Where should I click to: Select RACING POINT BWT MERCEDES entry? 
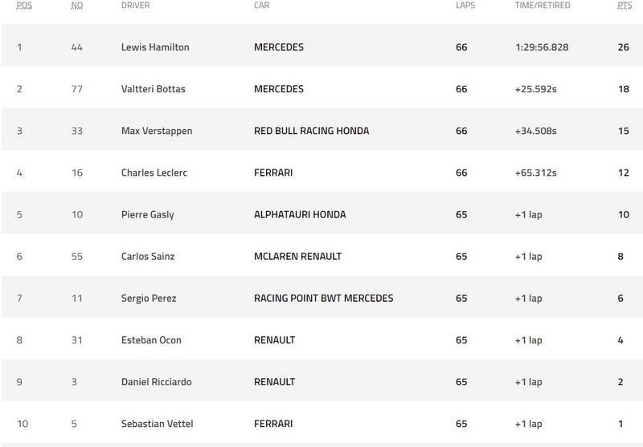[x=323, y=299]
